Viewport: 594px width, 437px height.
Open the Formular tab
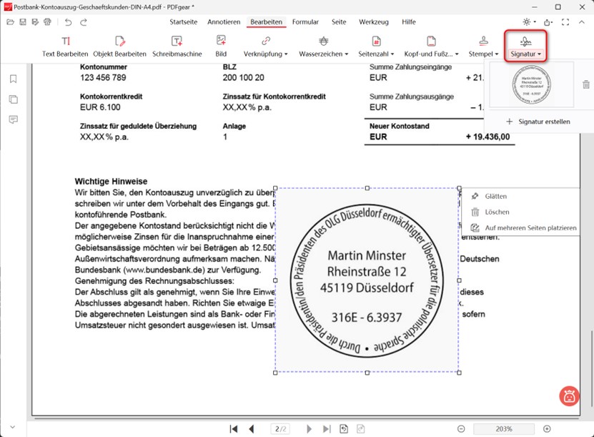coord(305,22)
